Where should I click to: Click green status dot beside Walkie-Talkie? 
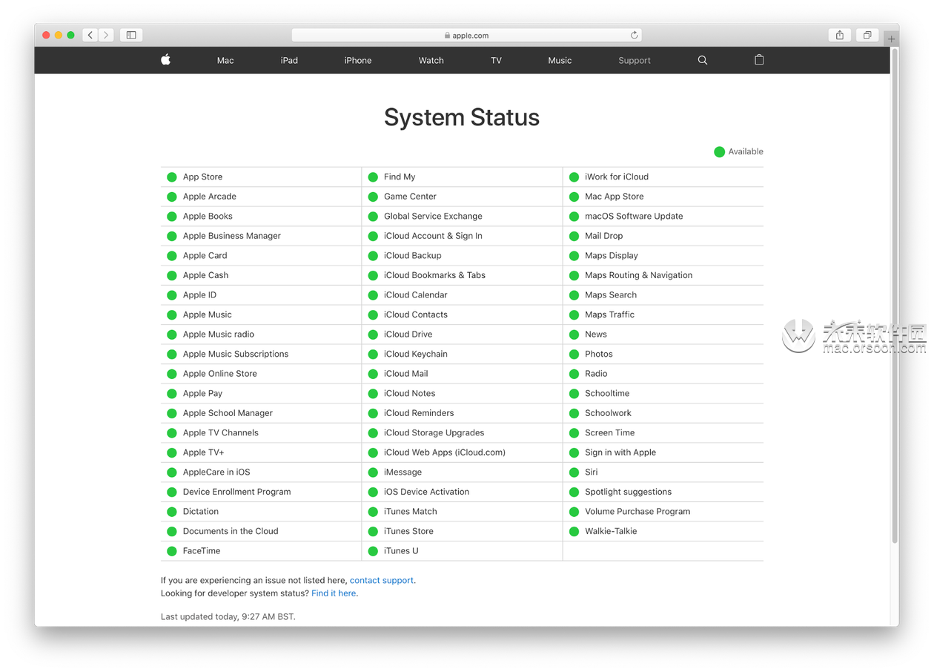click(x=574, y=531)
